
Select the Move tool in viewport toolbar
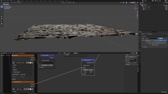2,11
